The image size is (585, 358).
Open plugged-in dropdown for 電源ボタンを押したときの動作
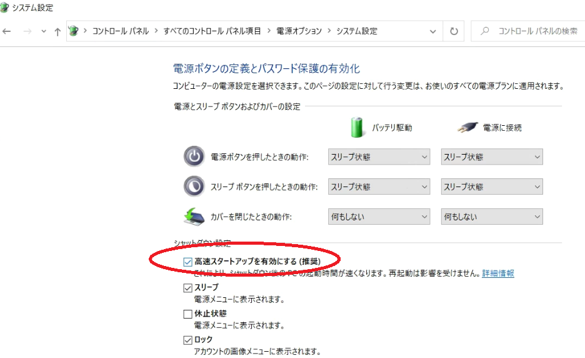click(x=492, y=157)
